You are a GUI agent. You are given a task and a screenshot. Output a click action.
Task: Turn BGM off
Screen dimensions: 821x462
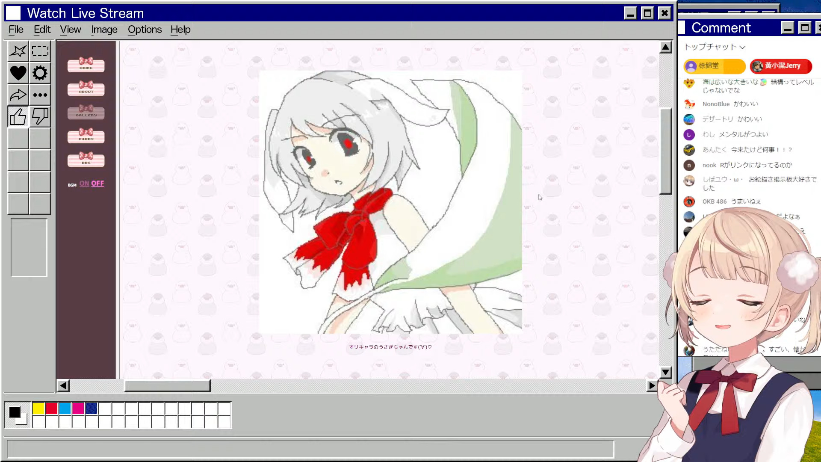(97, 184)
